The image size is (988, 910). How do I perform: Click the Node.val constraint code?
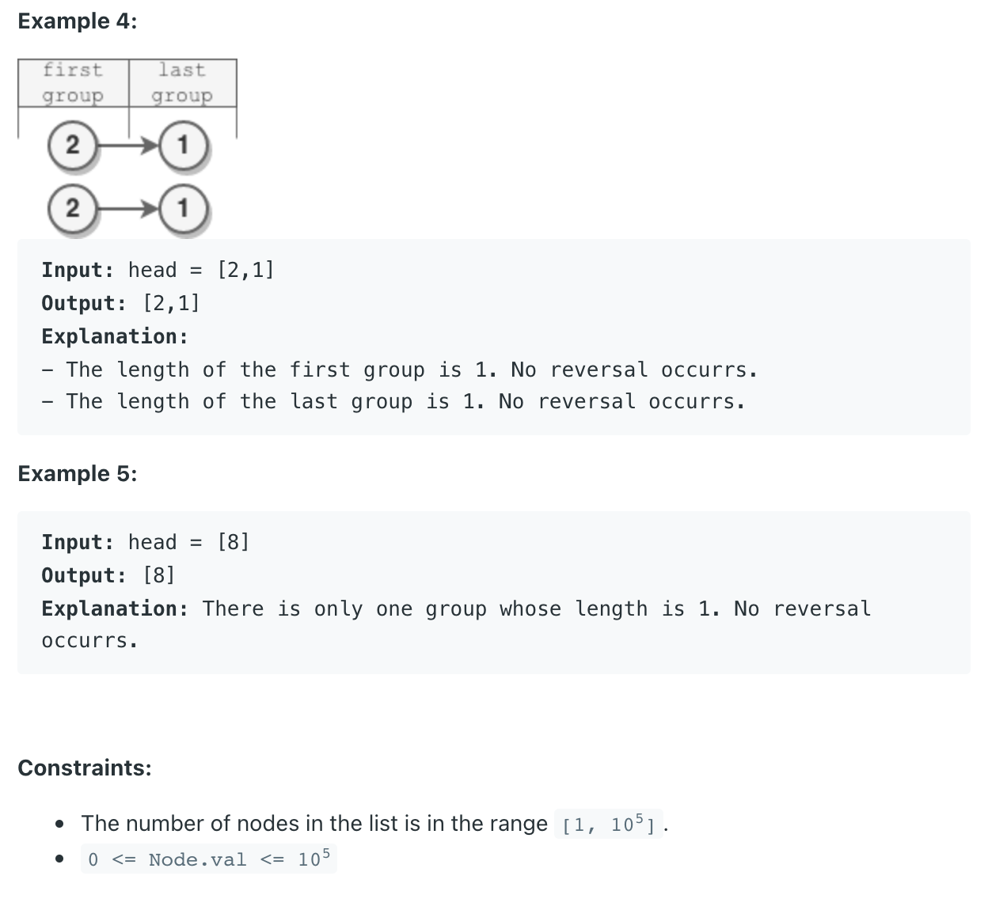209,859
